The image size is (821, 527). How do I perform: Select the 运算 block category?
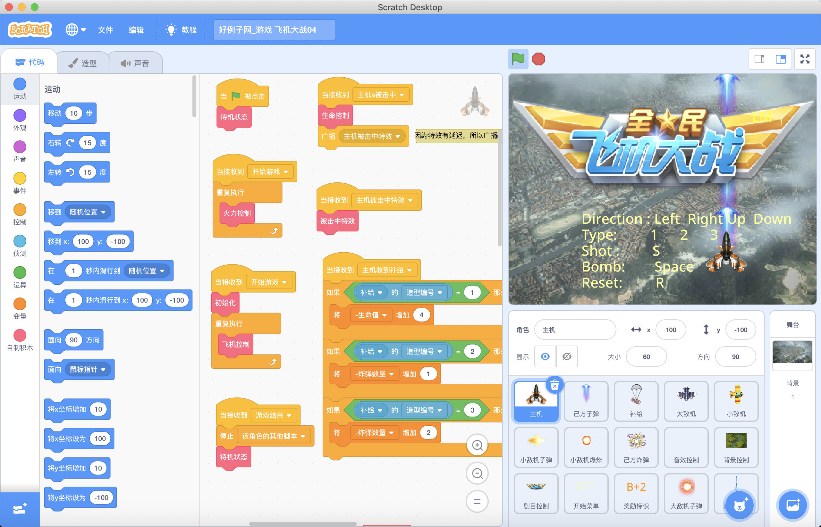pos(20,278)
